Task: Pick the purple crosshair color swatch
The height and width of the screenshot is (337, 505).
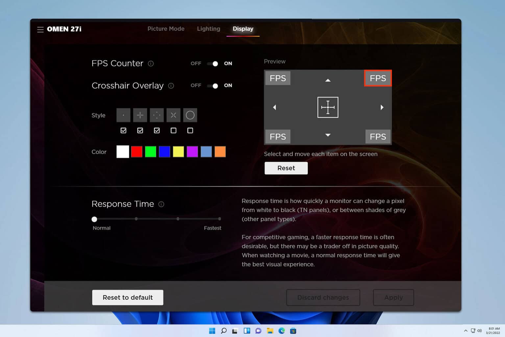Action: pos(192,152)
